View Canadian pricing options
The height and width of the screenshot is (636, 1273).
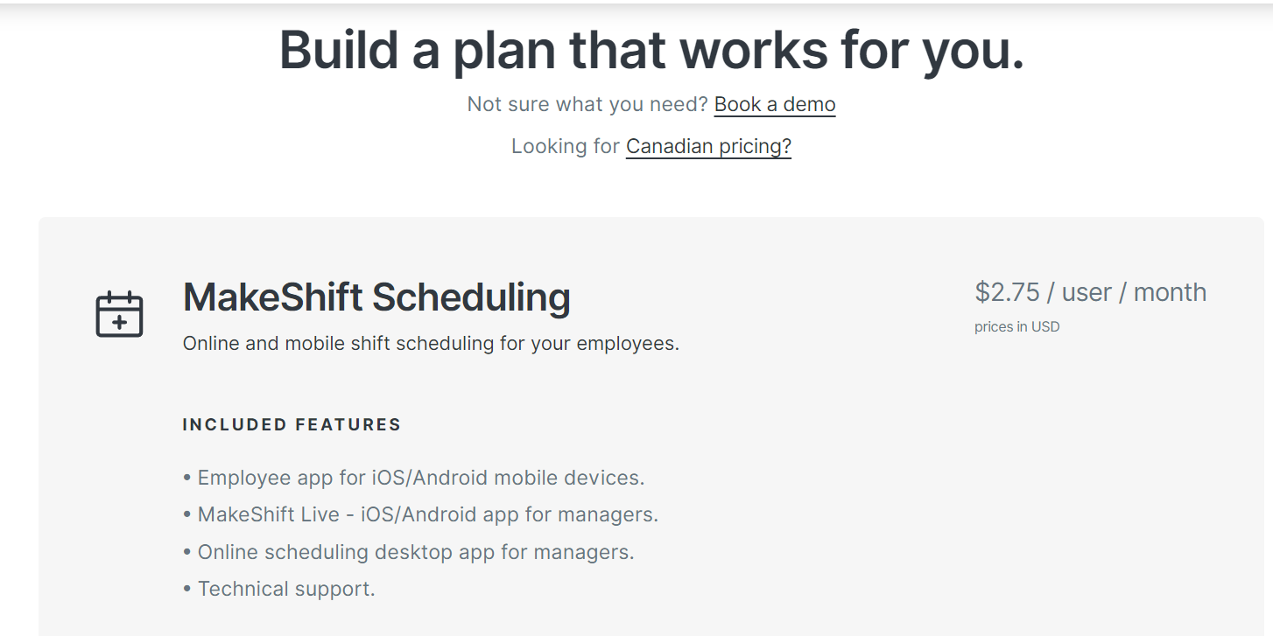707,145
